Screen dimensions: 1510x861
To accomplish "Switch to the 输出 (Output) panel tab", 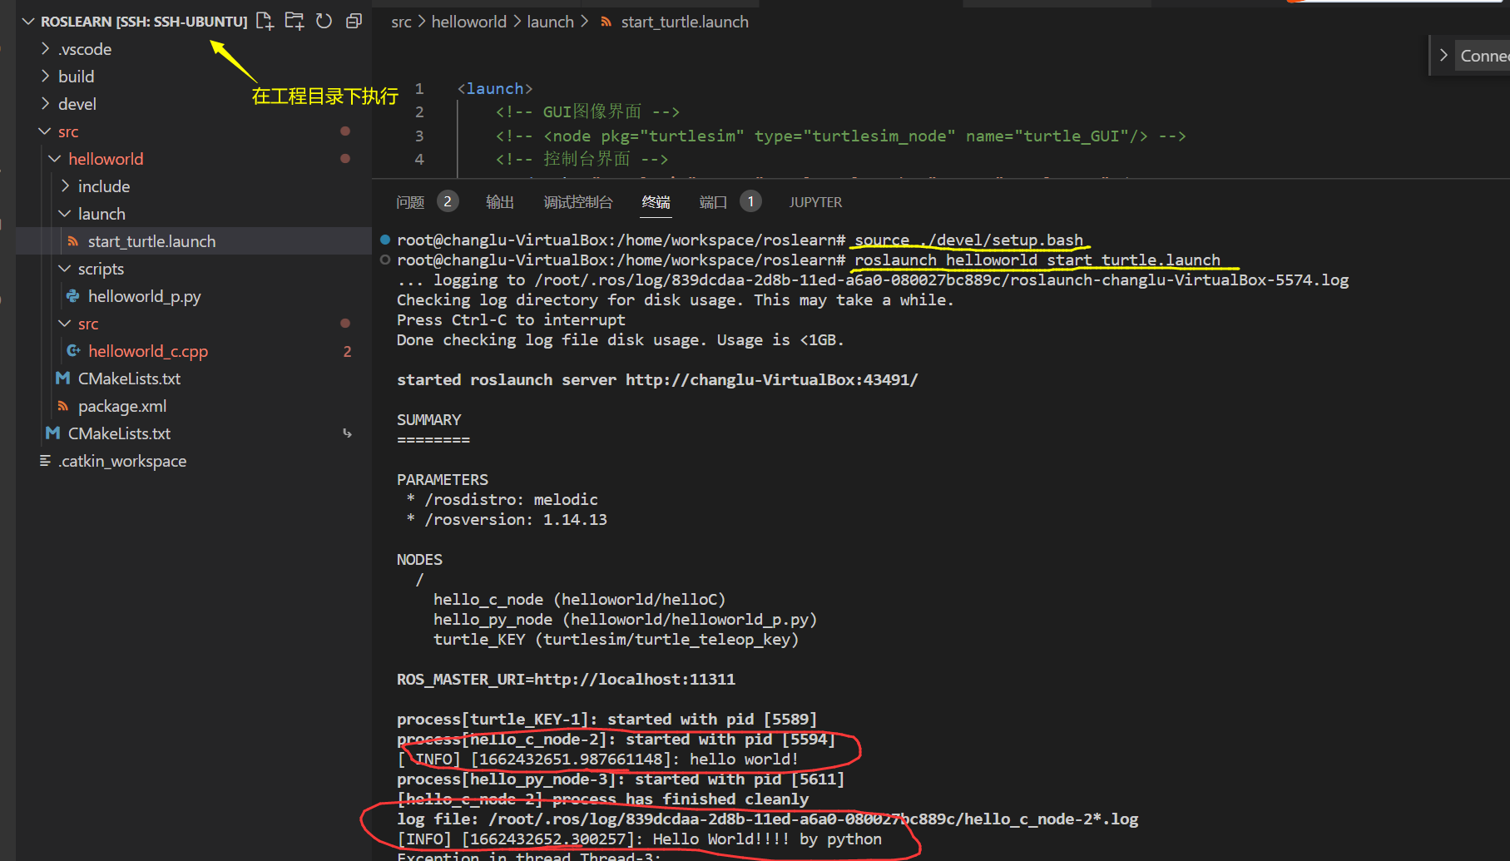I will coord(499,202).
